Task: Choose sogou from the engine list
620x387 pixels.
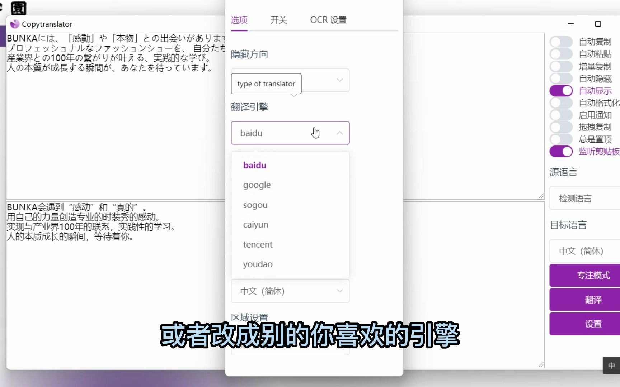Action: coord(290,205)
